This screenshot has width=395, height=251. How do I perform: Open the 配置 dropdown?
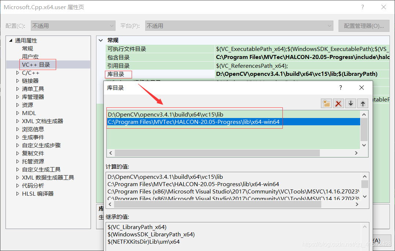[112, 26]
